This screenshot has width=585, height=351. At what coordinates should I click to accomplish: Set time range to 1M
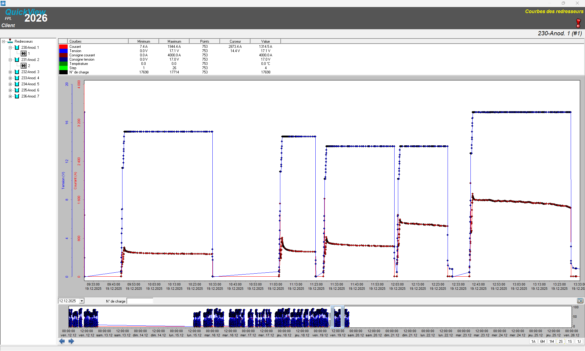point(551,342)
